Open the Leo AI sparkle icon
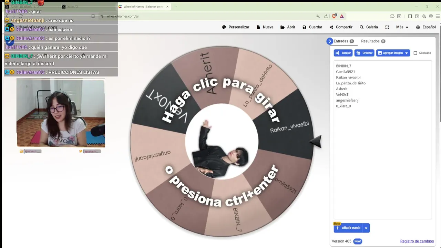This screenshot has width=441, height=248. point(424,16)
